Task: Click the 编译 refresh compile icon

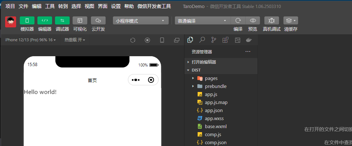Action: coord(238,20)
